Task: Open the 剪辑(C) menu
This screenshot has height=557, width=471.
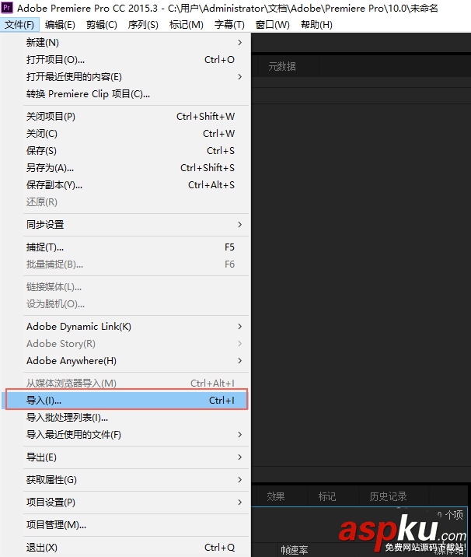Action: 102,25
